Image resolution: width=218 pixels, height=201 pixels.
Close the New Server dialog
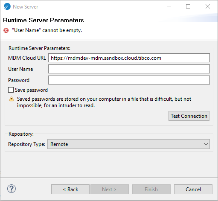208,6
